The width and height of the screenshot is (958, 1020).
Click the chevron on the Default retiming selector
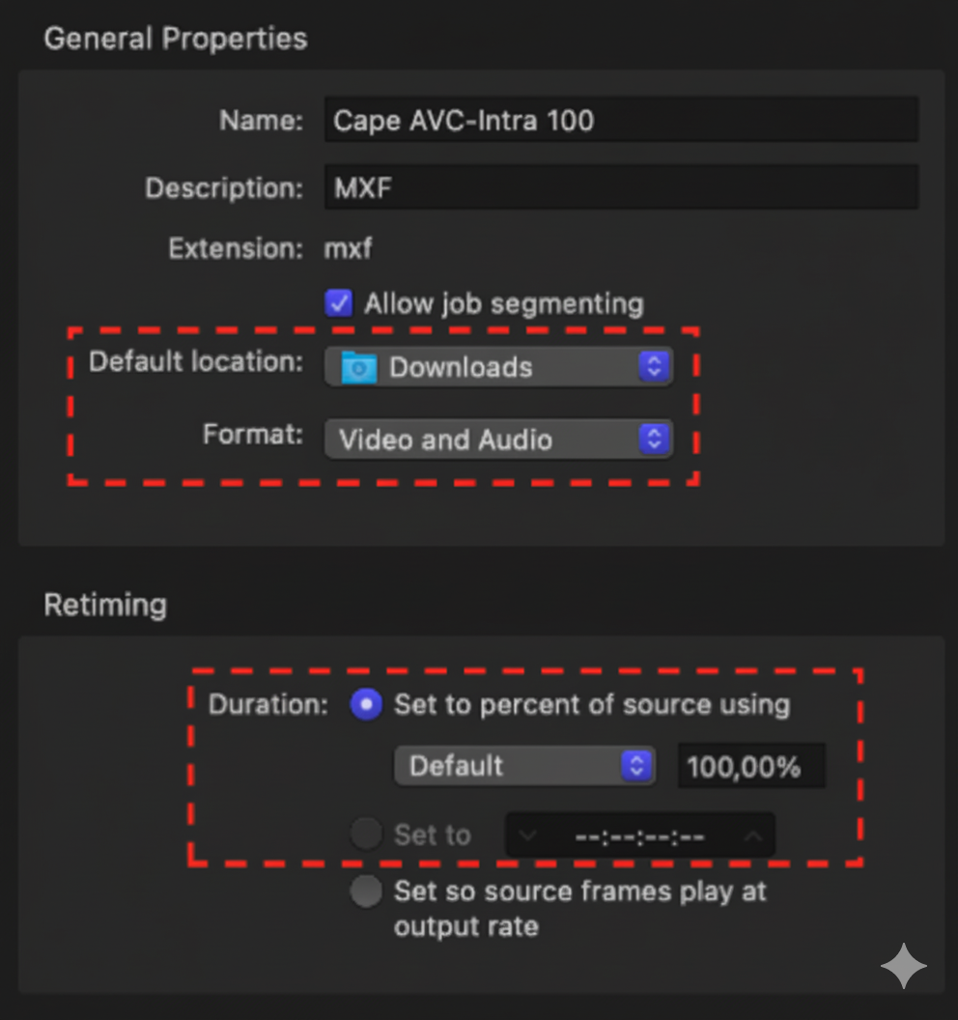[x=635, y=765]
